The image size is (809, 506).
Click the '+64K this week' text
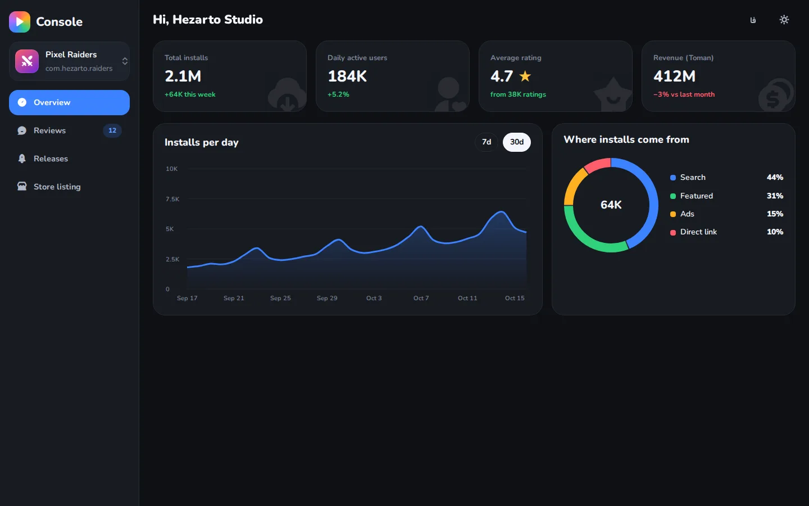[190, 94]
